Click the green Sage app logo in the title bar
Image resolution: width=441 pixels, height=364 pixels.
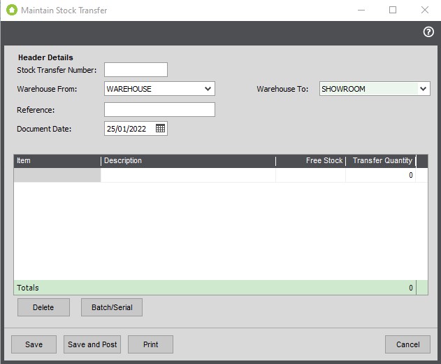point(12,10)
